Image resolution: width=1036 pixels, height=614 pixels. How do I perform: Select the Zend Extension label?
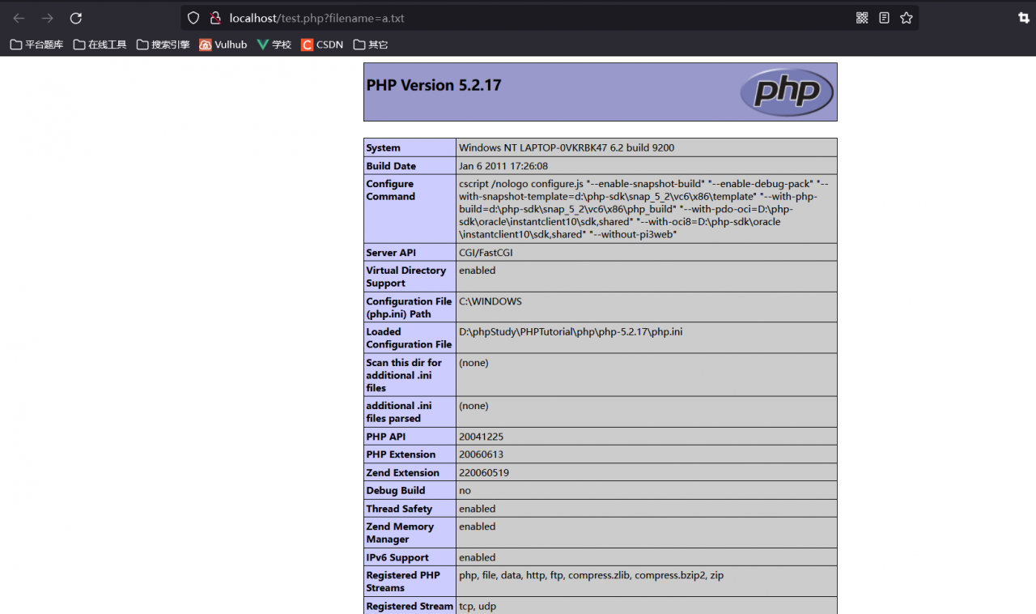click(403, 473)
